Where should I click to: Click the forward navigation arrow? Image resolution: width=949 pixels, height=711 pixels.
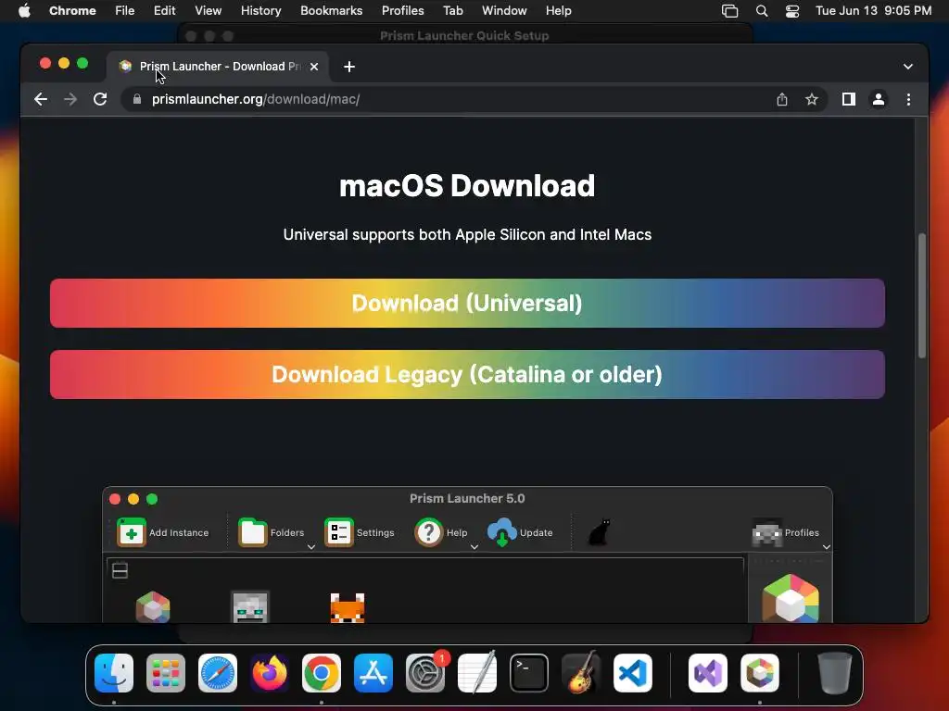point(70,99)
